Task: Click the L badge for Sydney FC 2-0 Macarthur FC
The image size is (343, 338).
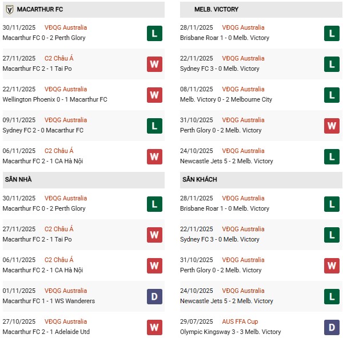Action: pos(154,126)
